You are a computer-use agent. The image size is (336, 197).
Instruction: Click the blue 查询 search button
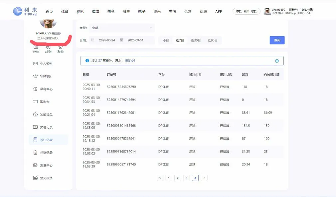point(277,40)
